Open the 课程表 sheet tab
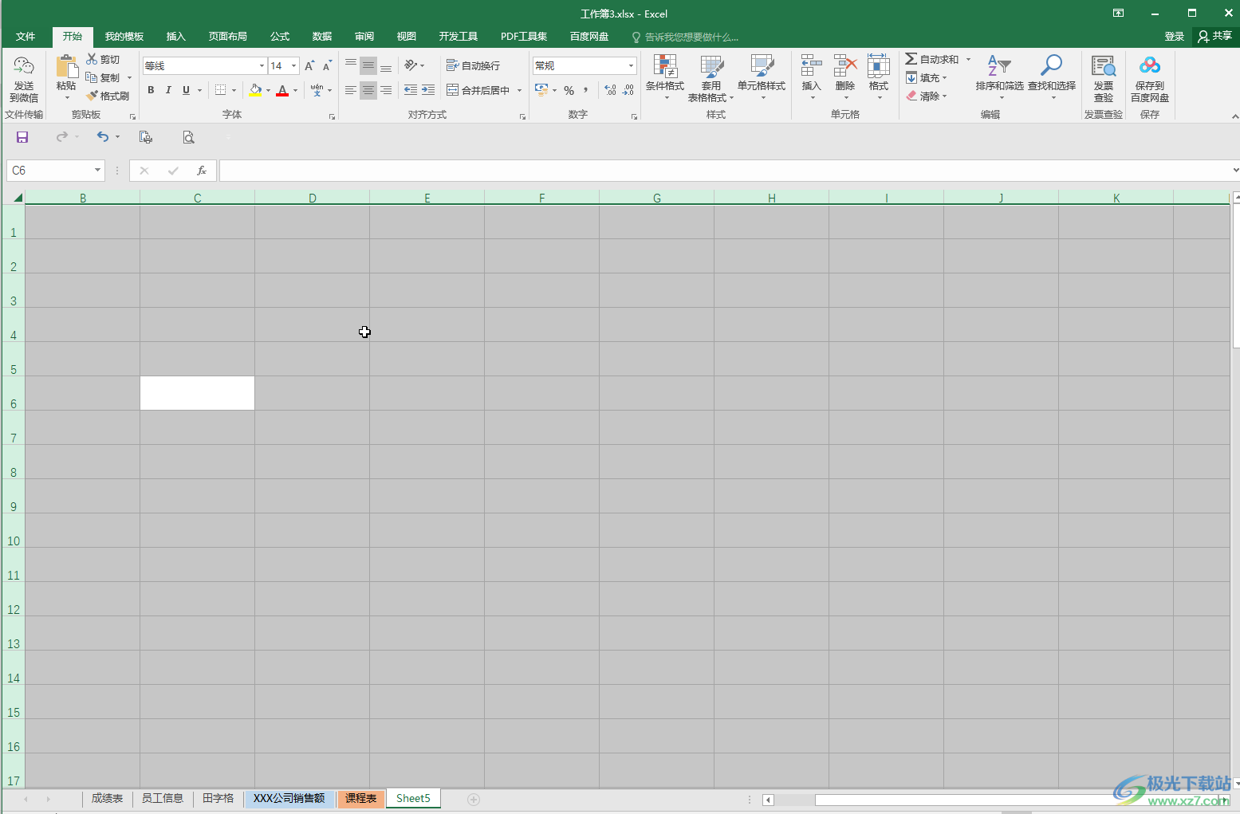1240x814 pixels. click(361, 798)
